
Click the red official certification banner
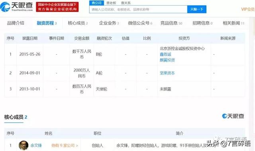pos(57,7)
